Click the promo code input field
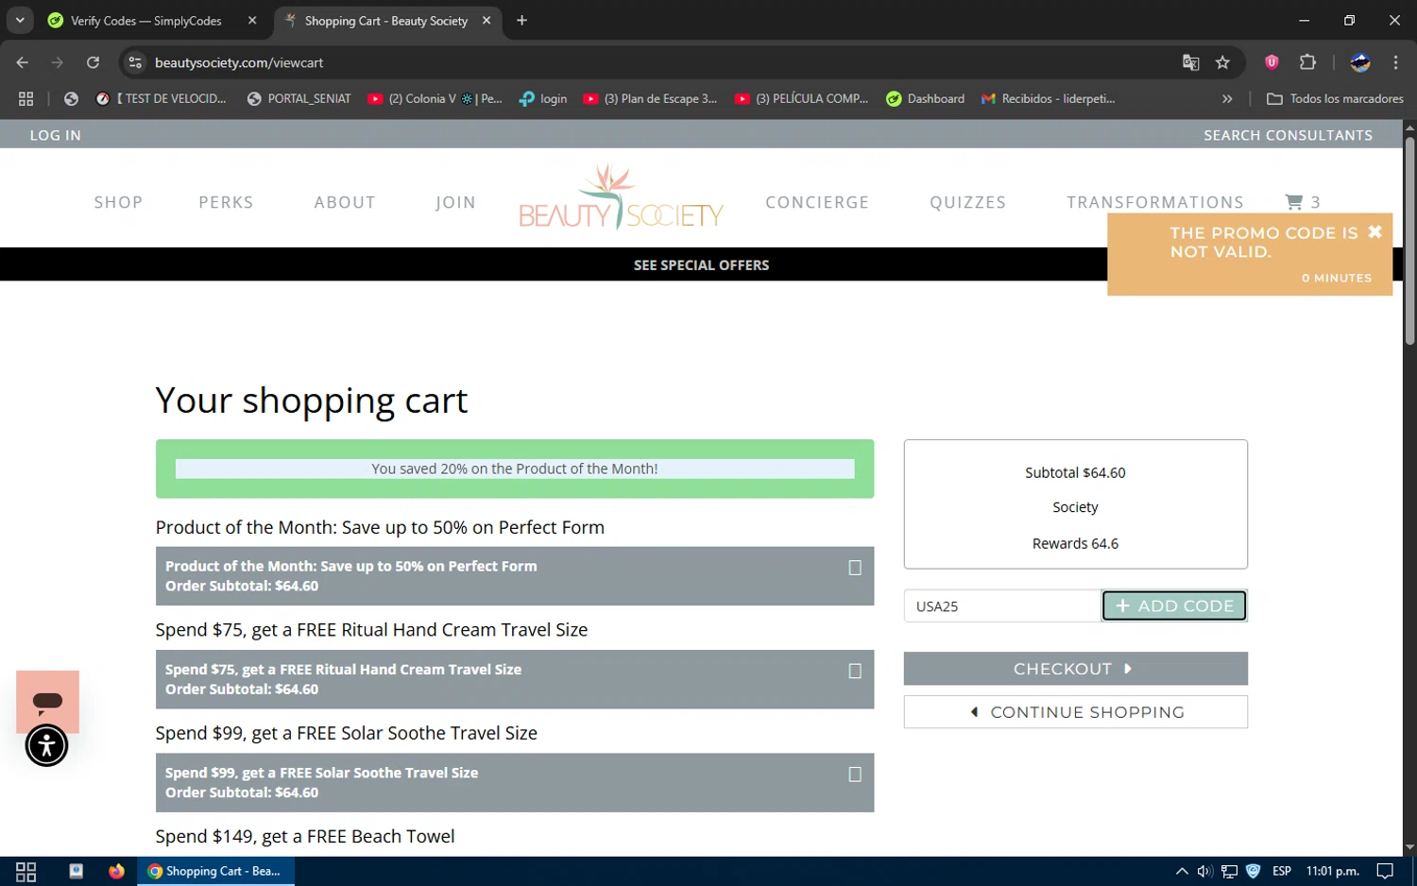 click(1002, 605)
